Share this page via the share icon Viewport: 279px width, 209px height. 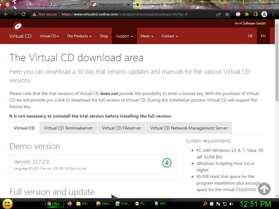219,14
